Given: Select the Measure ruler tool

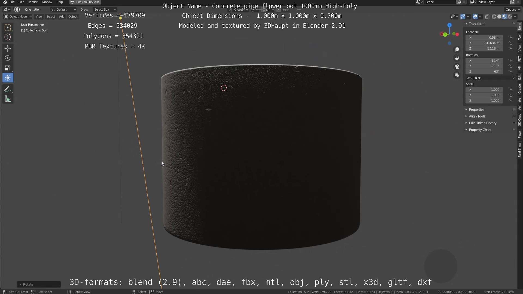Looking at the screenshot, I should point(8,99).
